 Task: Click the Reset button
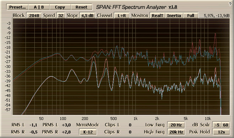(81, 7)
